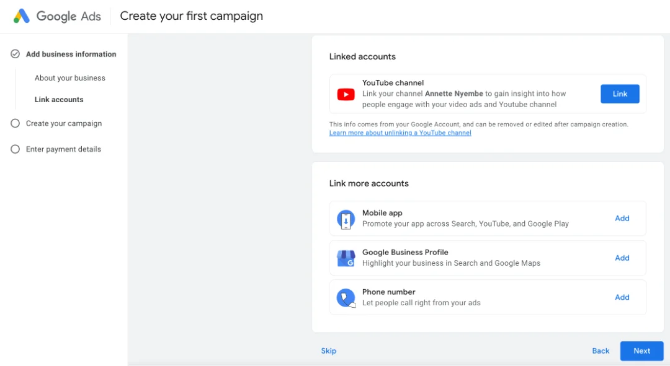Click the Google Business Profile title text
The width and height of the screenshot is (670, 366).
pyautogui.click(x=405, y=252)
